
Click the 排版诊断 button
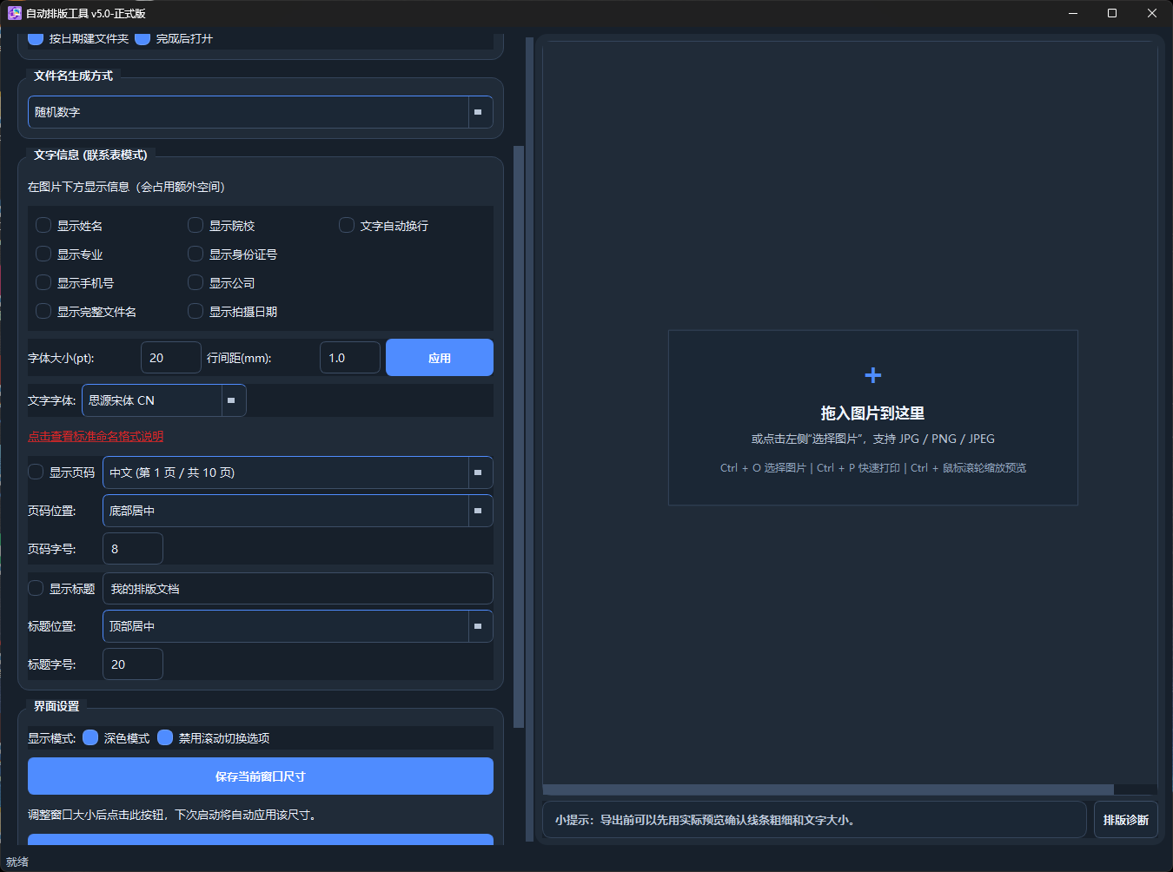click(1125, 820)
